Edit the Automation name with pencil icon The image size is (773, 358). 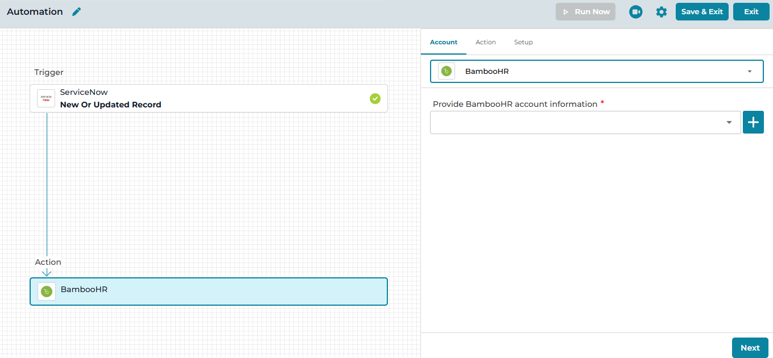pos(77,12)
